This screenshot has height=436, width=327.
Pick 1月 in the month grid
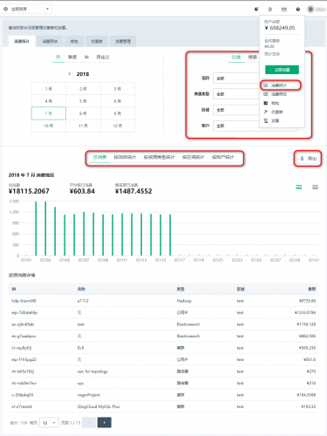click(49, 89)
